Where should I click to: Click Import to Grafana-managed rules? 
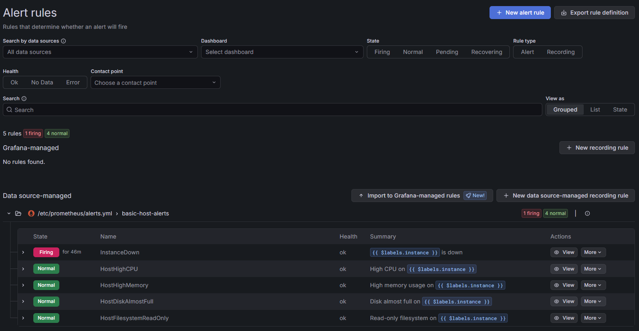[x=422, y=196]
